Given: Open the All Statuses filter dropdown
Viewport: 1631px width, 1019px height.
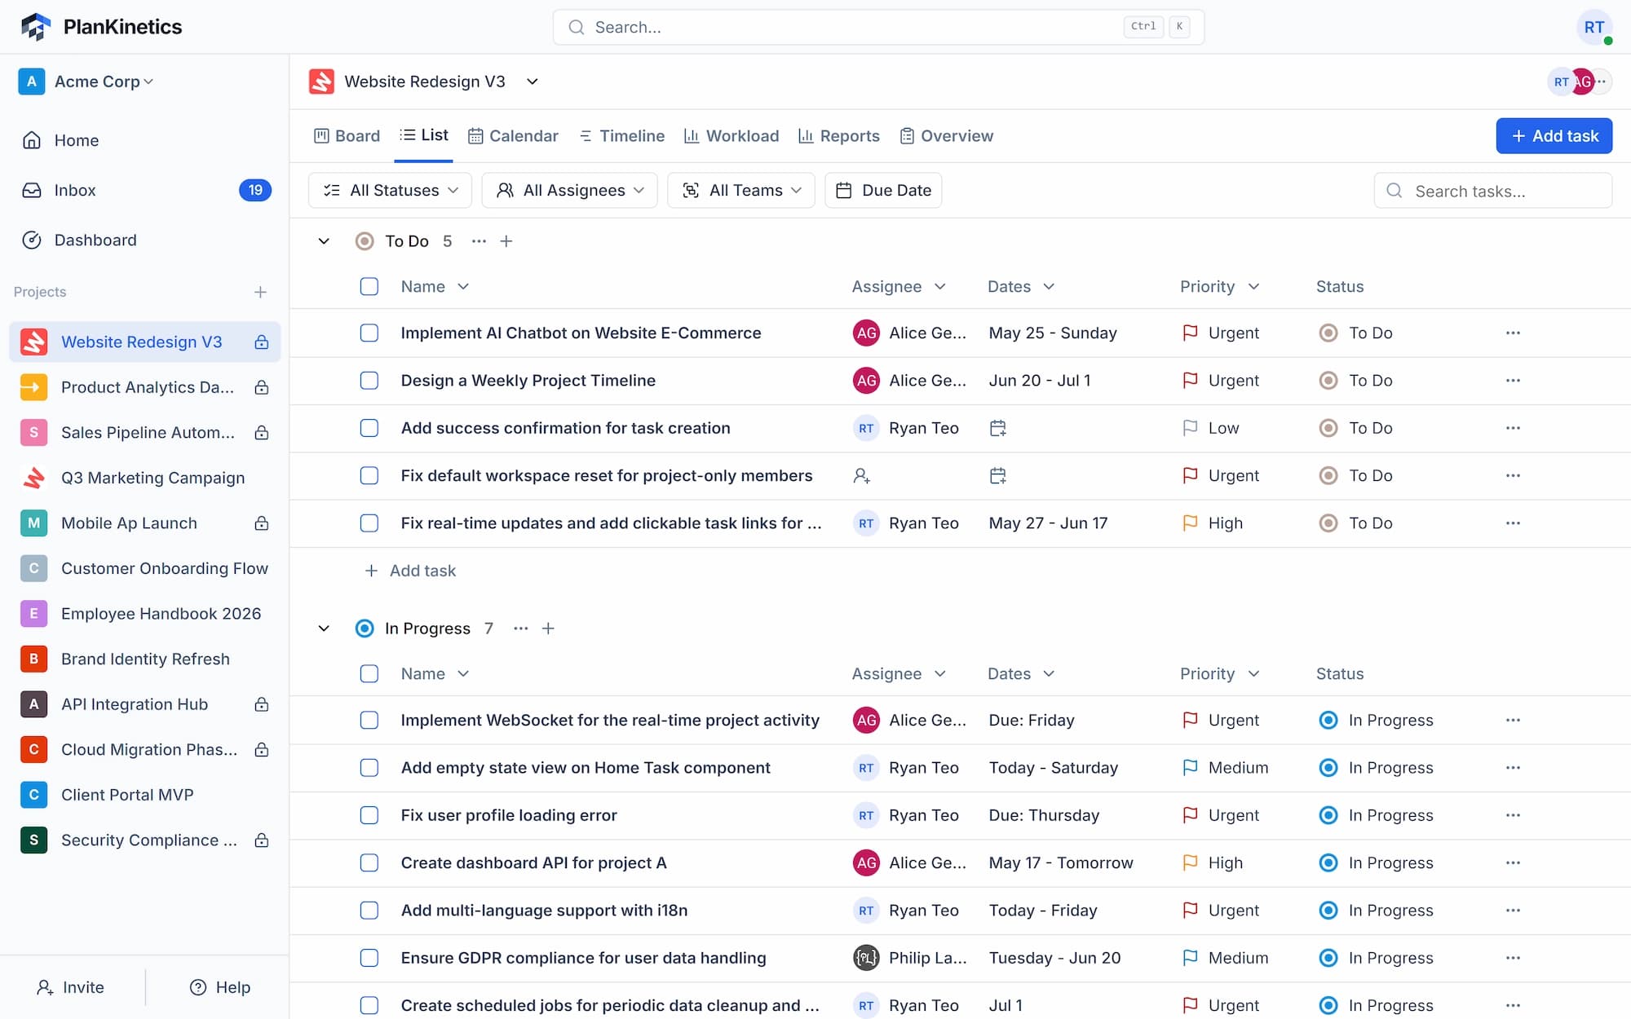Looking at the screenshot, I should [390, 190].
